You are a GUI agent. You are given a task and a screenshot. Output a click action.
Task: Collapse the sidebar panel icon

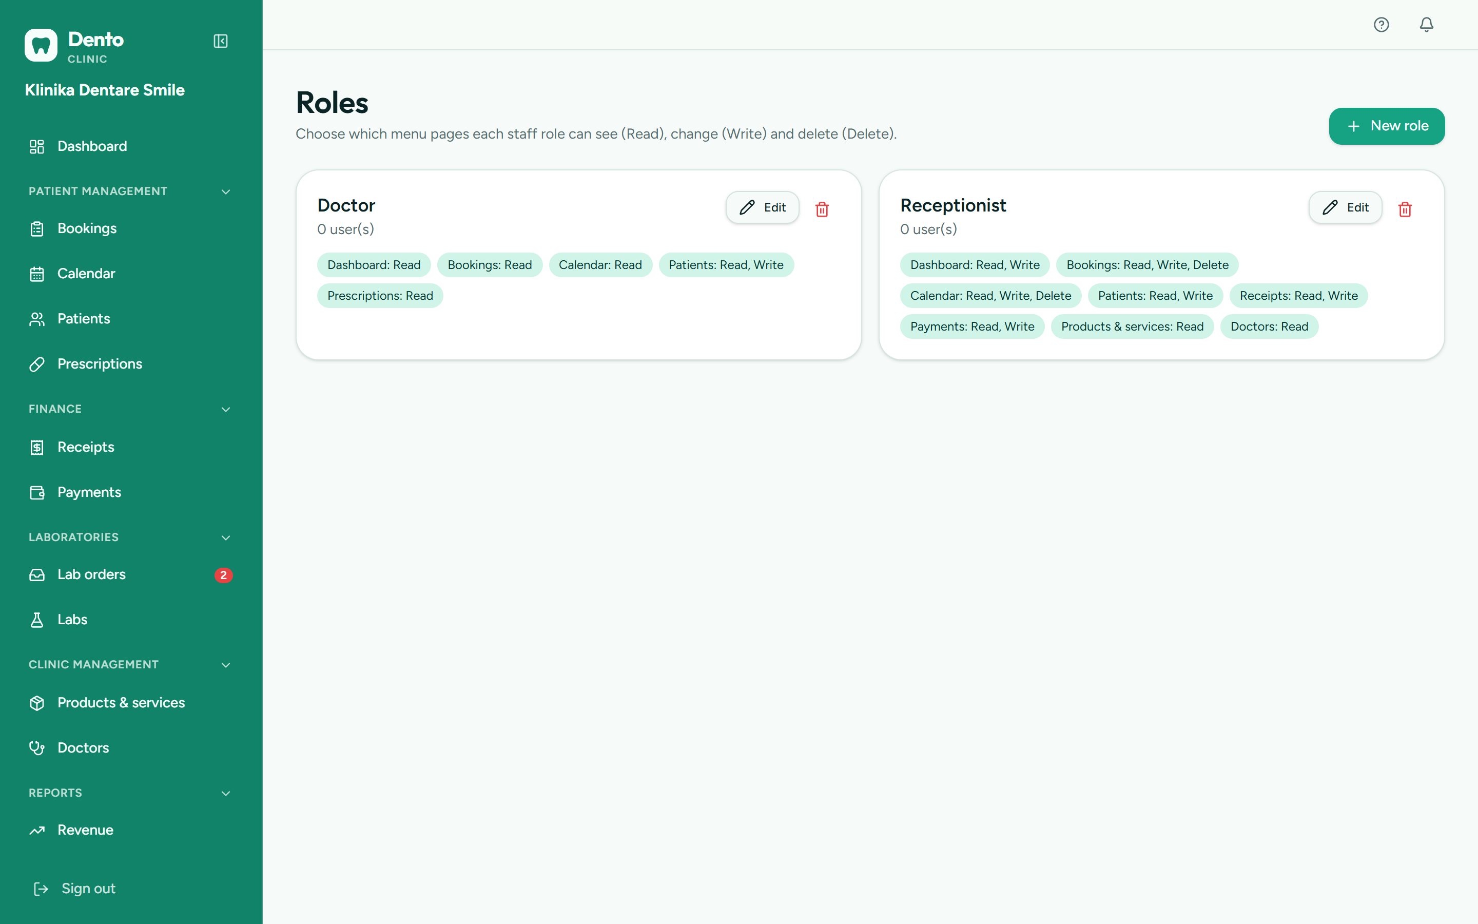pos(221,41)
